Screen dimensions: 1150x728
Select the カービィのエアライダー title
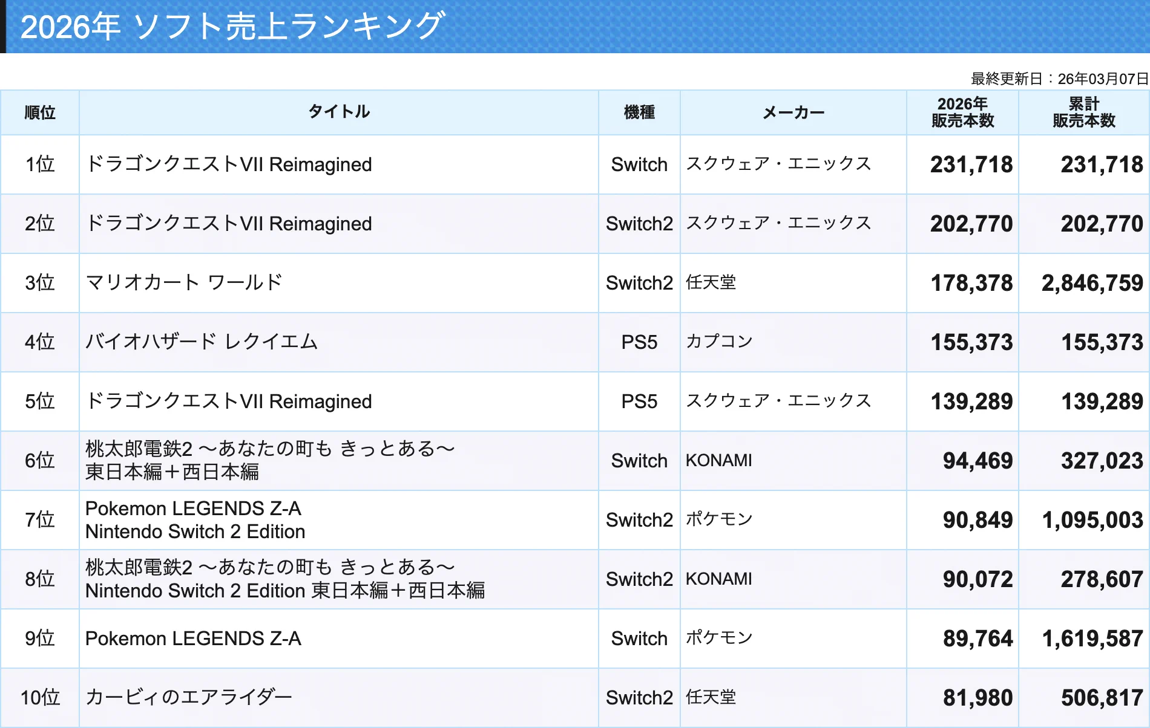(189, 697)
